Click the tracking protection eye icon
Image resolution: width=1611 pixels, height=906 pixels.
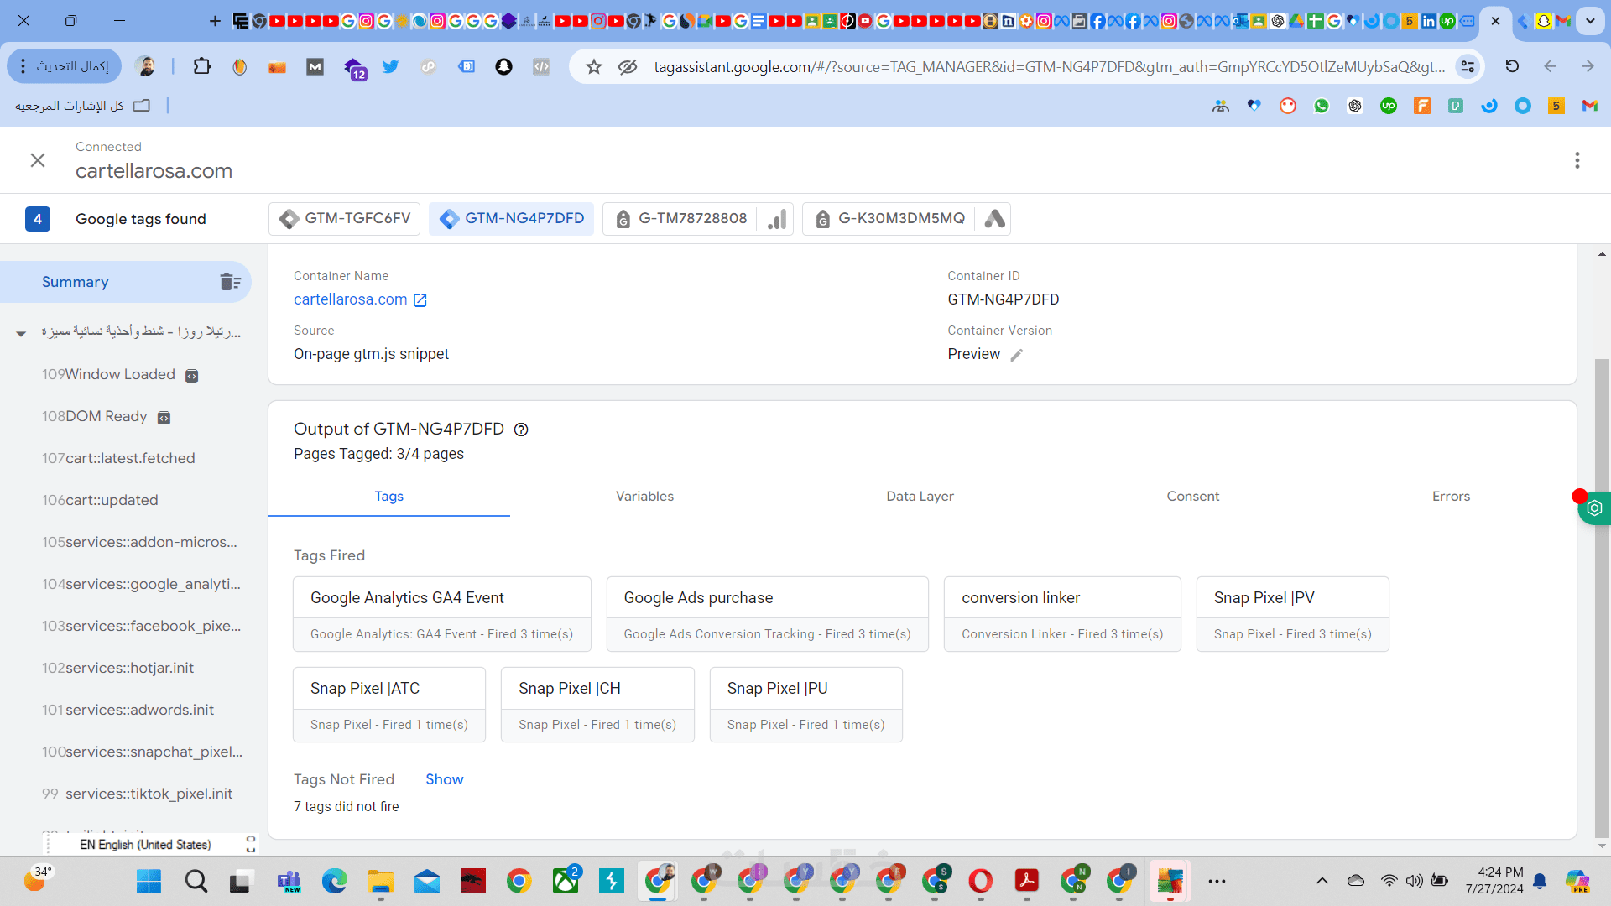(628, 66)
